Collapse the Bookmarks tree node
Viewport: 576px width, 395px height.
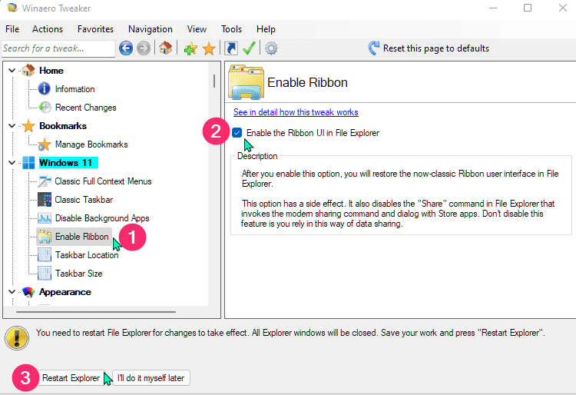[12, 126]
